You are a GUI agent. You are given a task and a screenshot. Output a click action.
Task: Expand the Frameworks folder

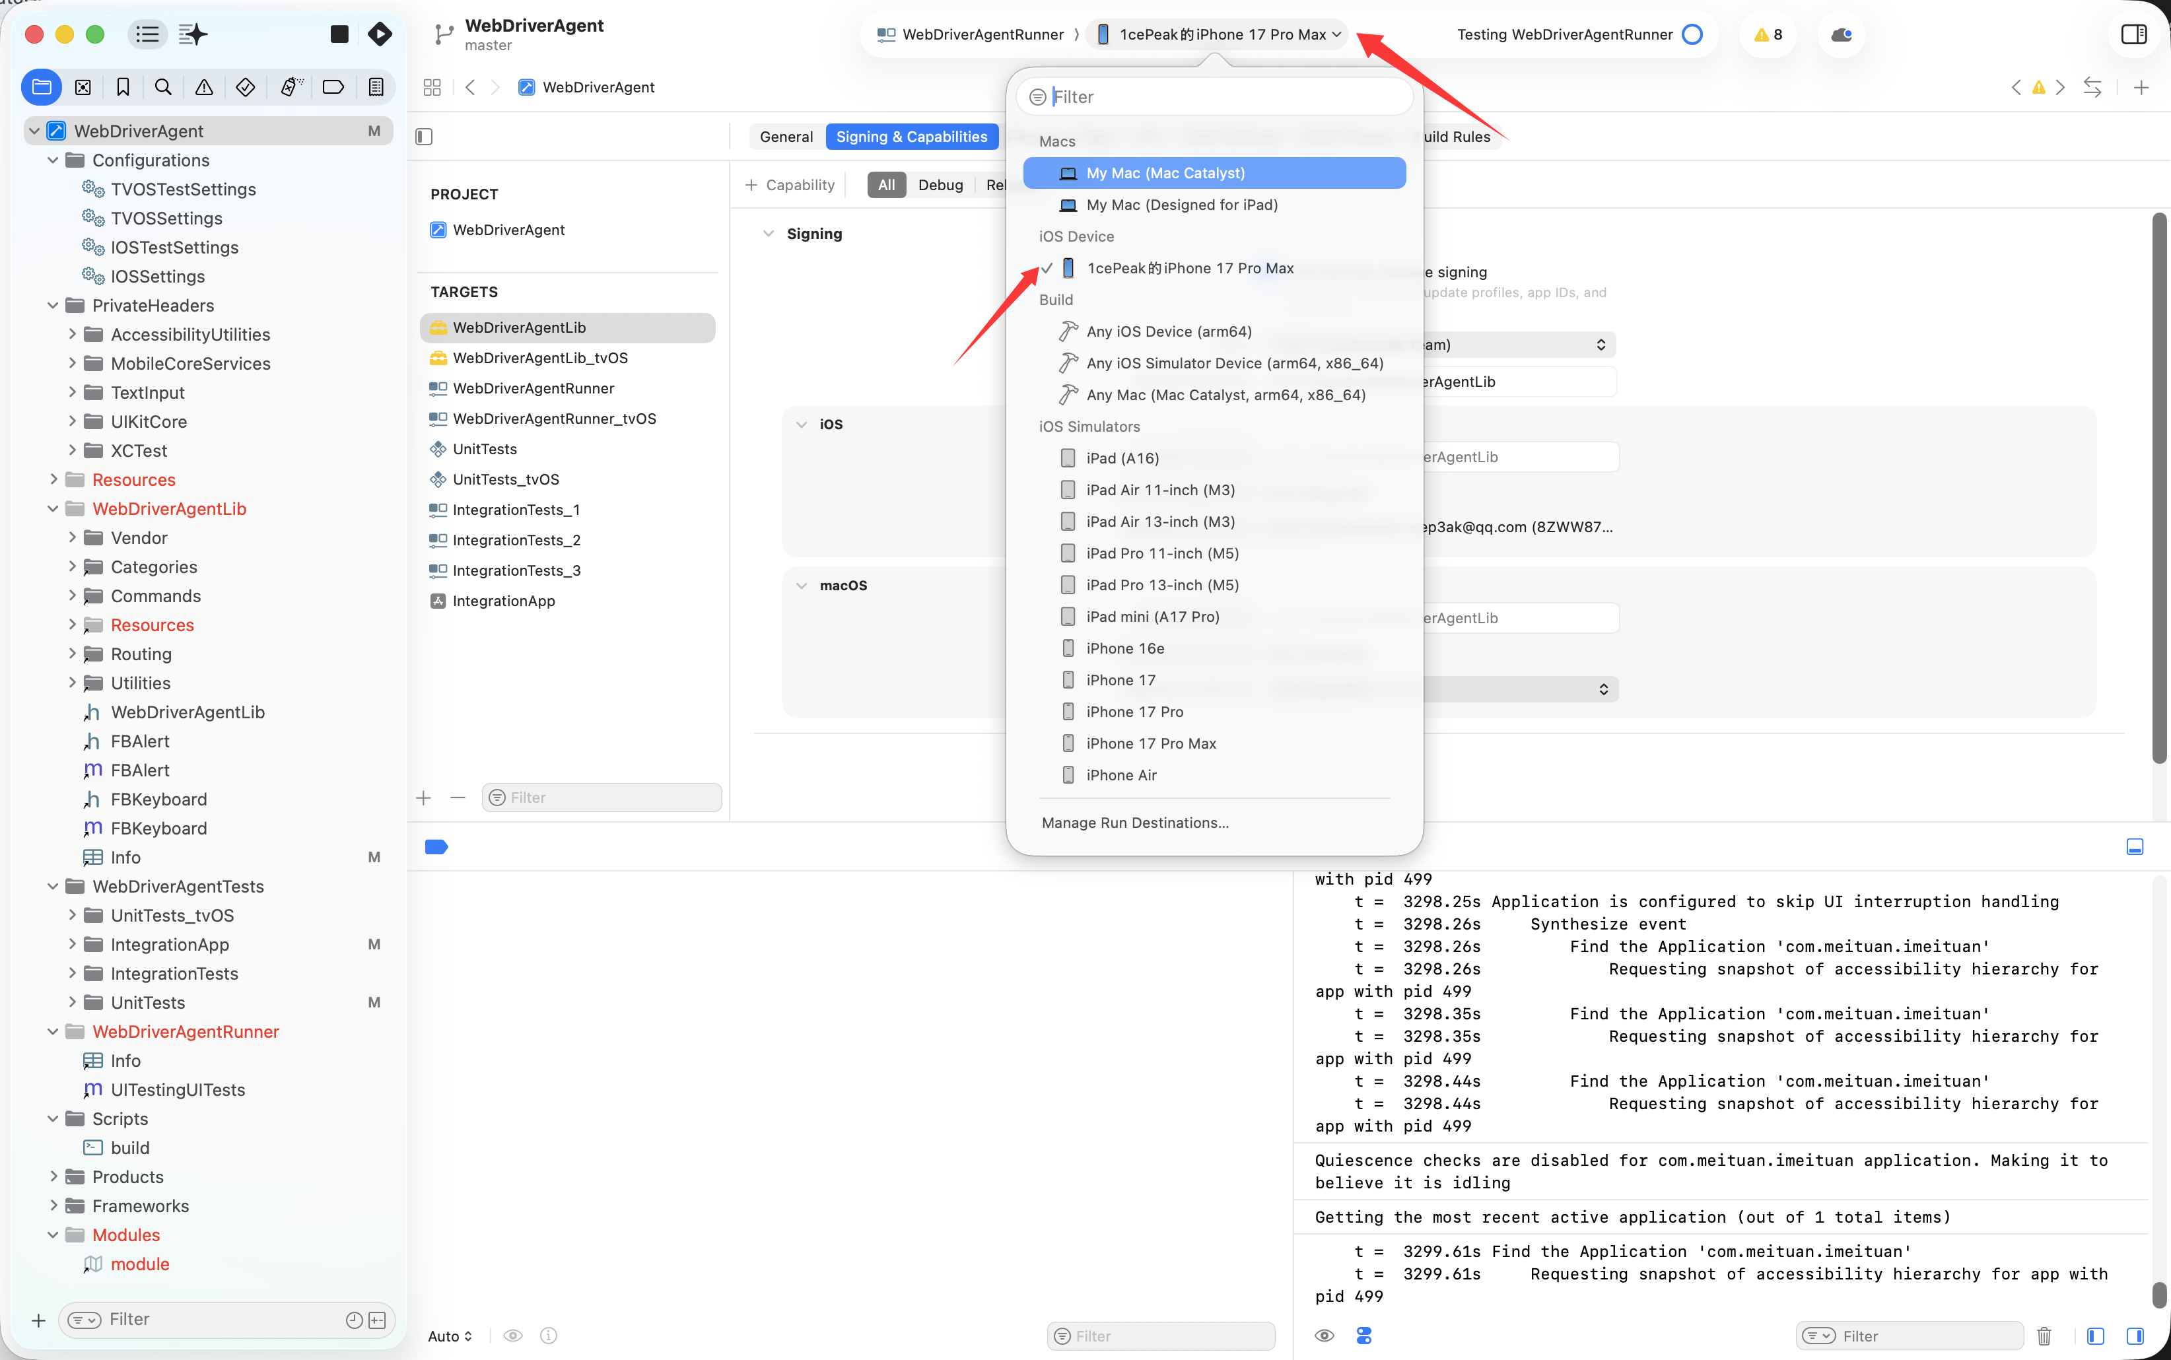[53, 1206]
